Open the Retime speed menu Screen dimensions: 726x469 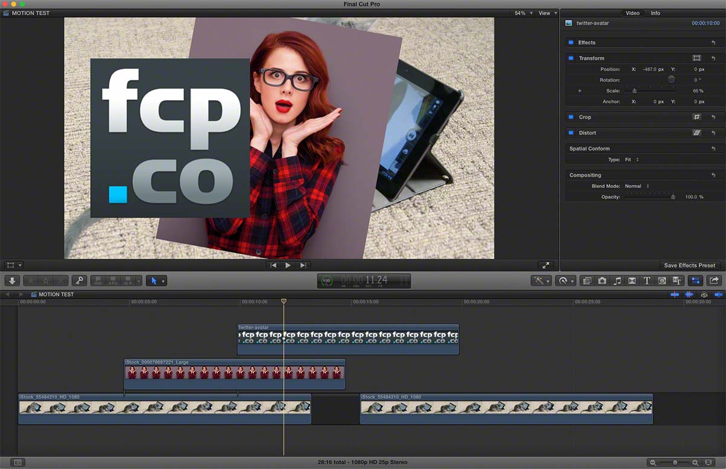[565, 280]
